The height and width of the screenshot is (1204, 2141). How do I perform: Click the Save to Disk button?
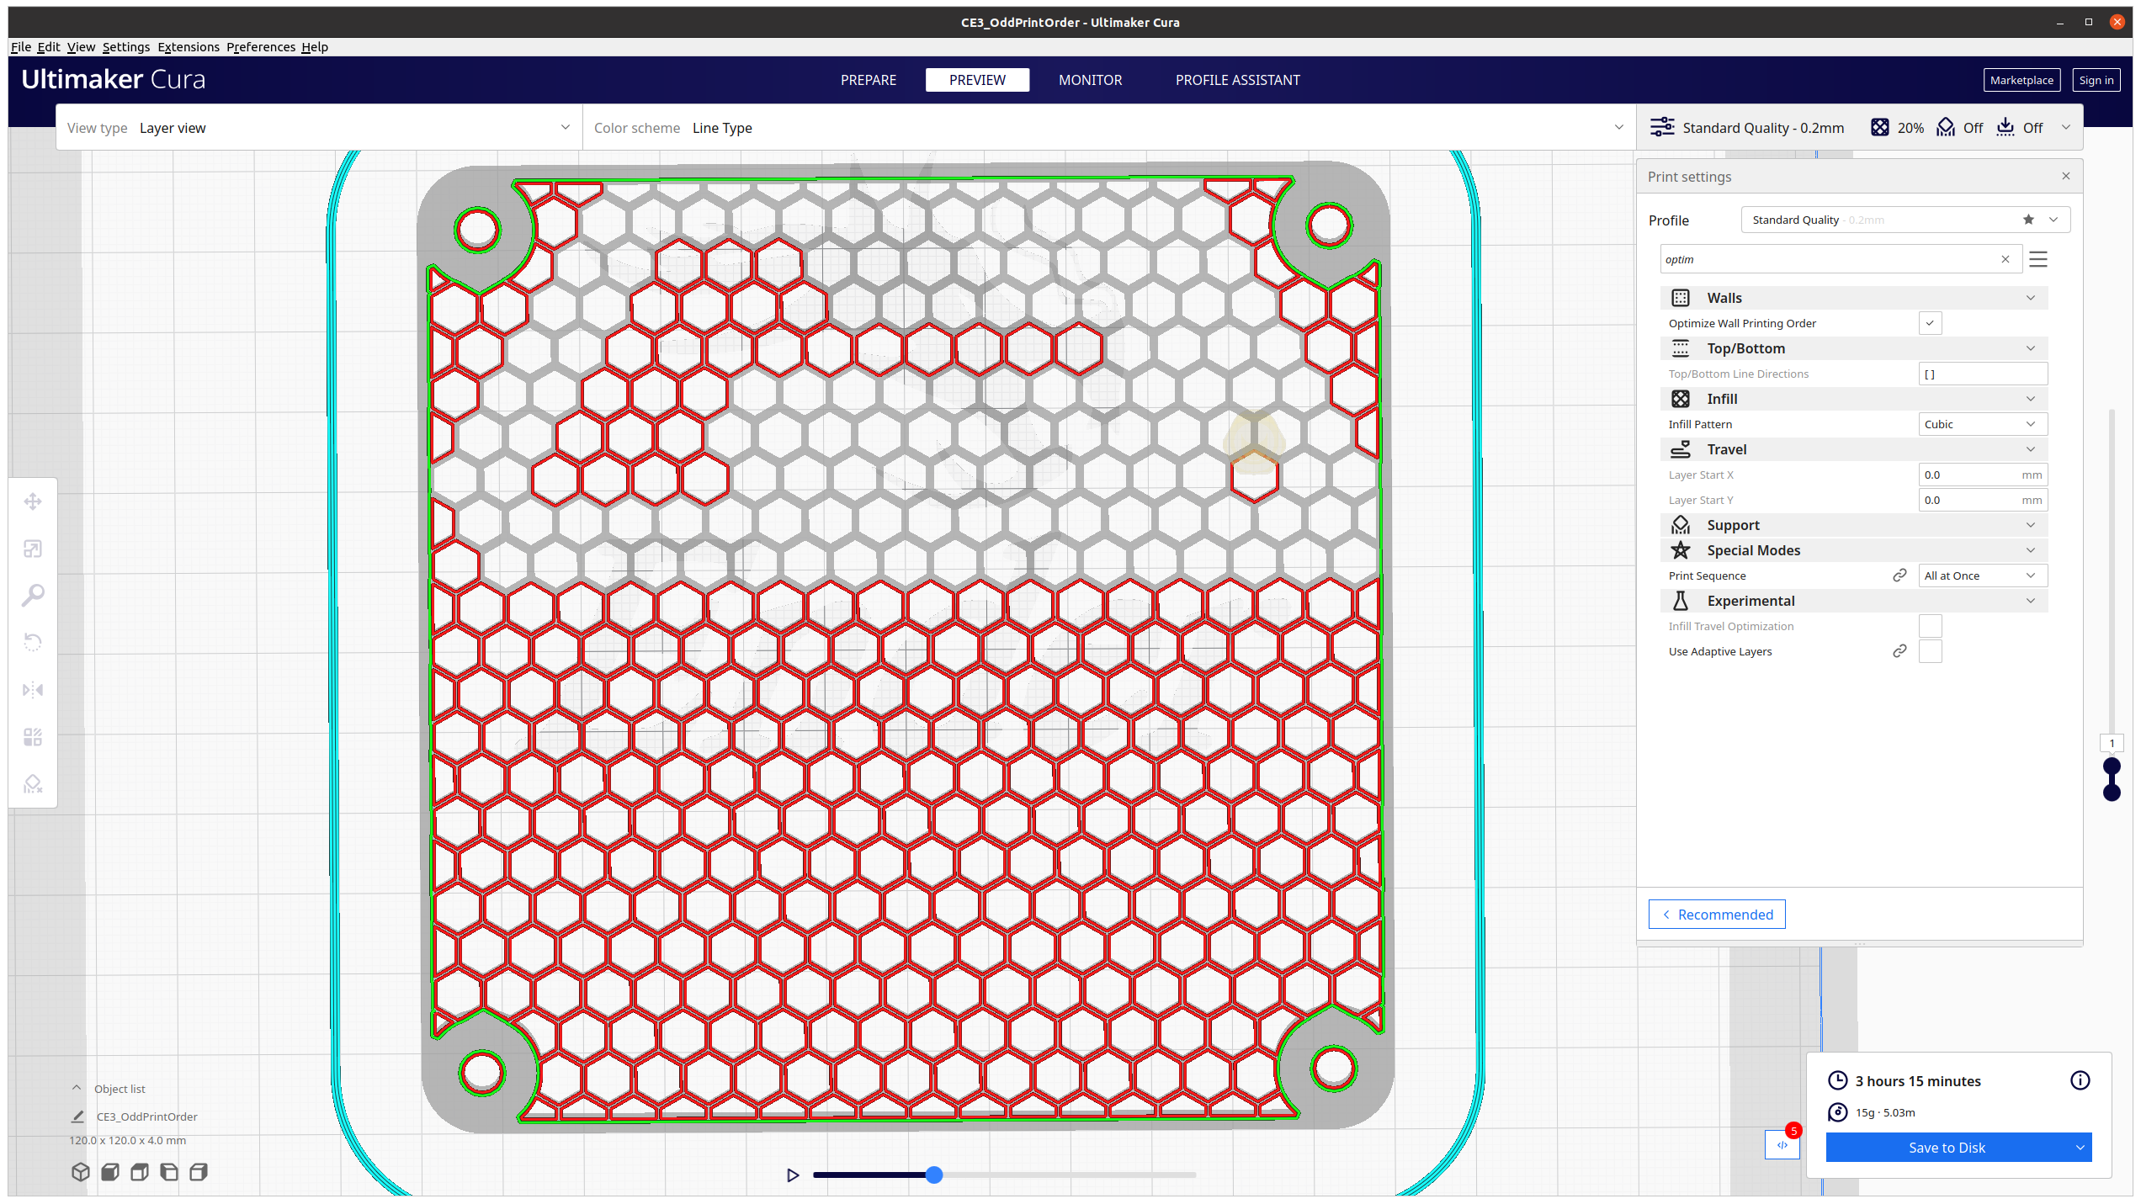[1947, 1148]
